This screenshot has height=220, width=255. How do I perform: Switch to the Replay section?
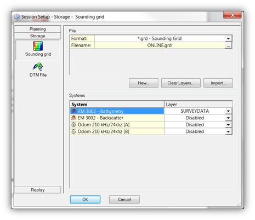[37, 190]
